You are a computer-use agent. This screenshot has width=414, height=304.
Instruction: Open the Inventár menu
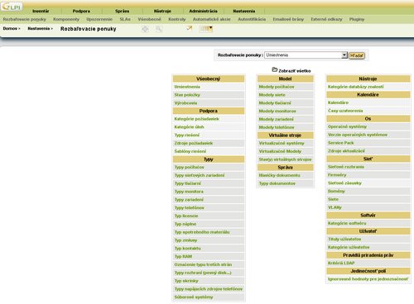click(x=41, y=11)
